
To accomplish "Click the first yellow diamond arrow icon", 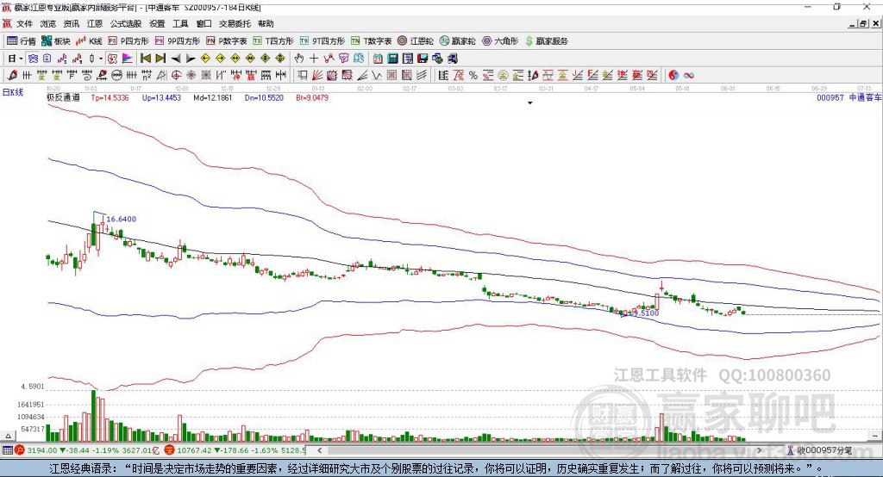I will pos(205,59).
